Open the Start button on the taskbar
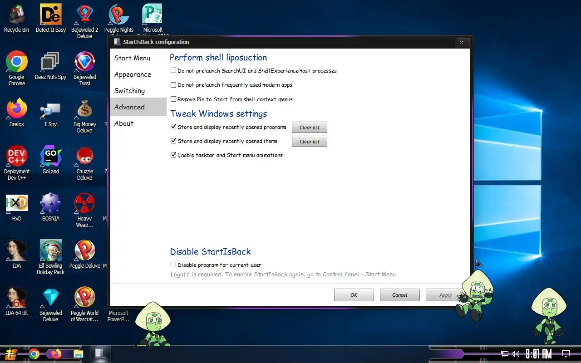Screen dimensions: 581x363 pos(10,354)
